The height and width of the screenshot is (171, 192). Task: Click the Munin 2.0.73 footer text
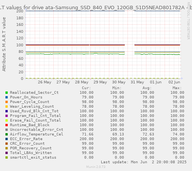[x=96, y=167]
